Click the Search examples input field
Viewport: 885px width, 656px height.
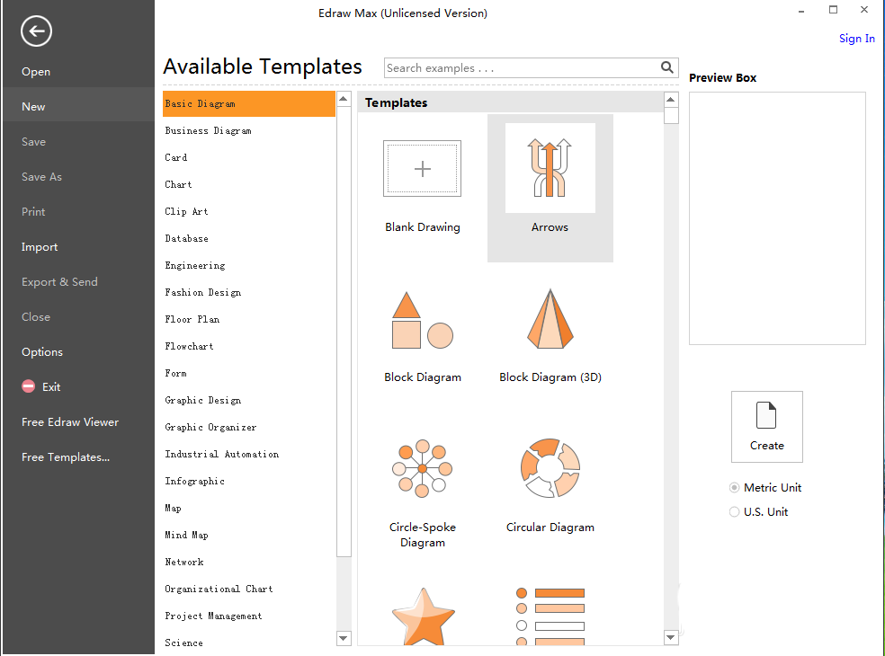[x=522, y=67]
